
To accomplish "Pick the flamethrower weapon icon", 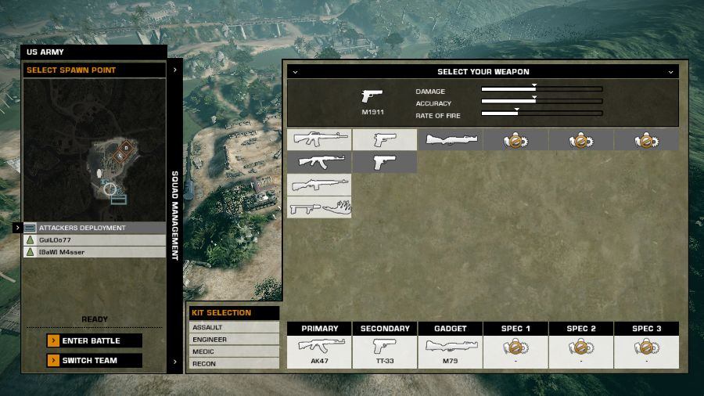I will coord(319,207).
